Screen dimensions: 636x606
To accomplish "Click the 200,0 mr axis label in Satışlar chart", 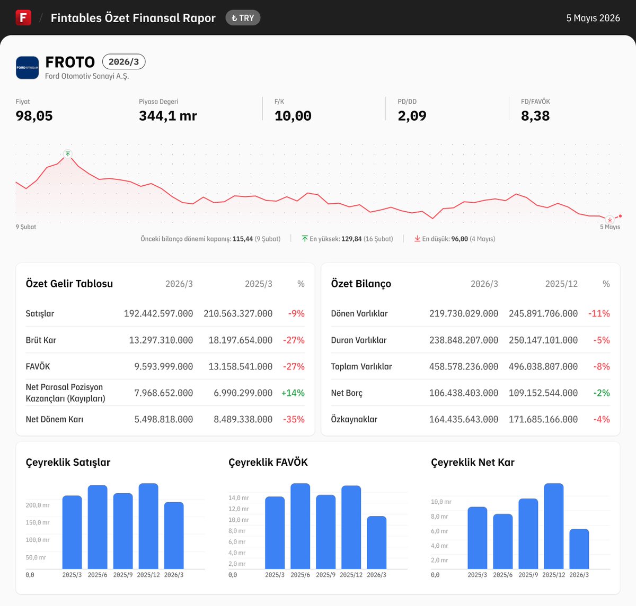I will click(38, 505).
